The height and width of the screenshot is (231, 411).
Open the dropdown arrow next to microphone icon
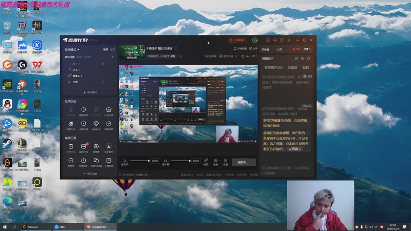[x=128, y=161]
